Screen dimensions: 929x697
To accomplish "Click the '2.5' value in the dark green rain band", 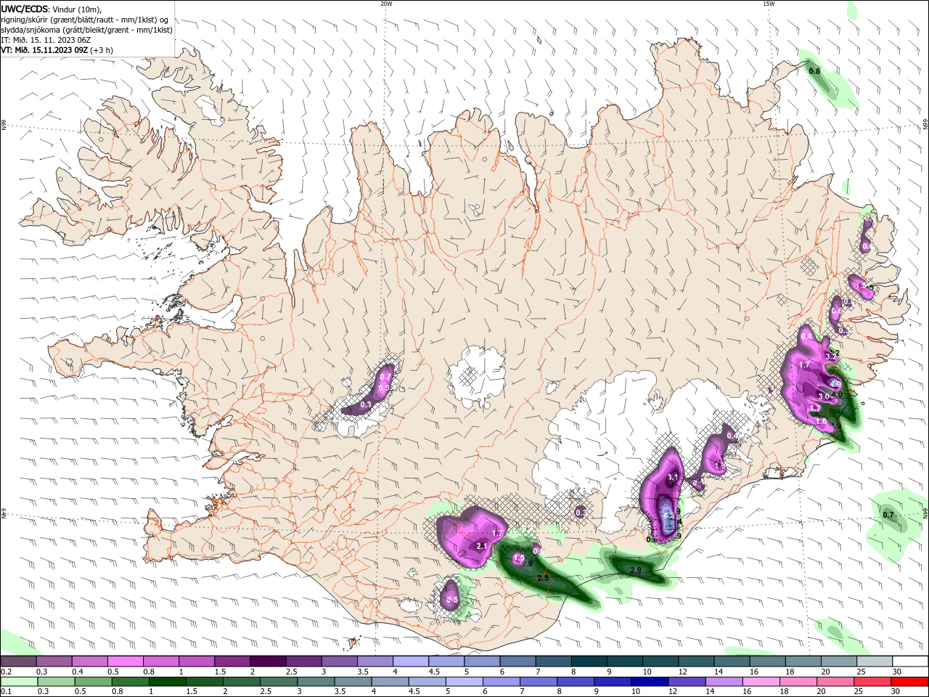I will click(x=543, y=577).
